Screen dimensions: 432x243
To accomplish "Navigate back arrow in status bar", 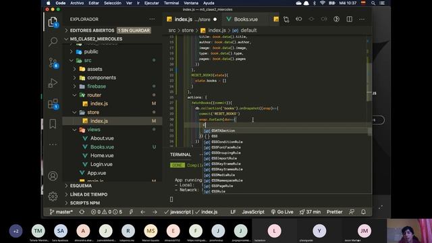I will pos(142,212).
